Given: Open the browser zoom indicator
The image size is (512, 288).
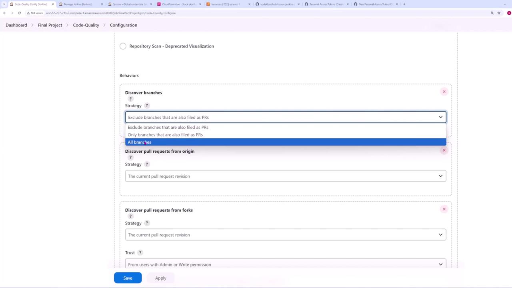Looking at the screenshot, I should pos(492,13).
